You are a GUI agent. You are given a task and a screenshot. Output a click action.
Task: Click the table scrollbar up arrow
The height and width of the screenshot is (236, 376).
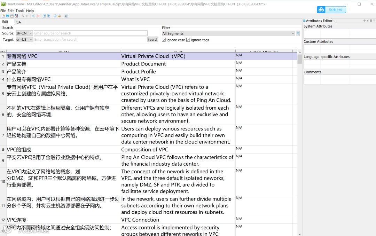(299, 52)
